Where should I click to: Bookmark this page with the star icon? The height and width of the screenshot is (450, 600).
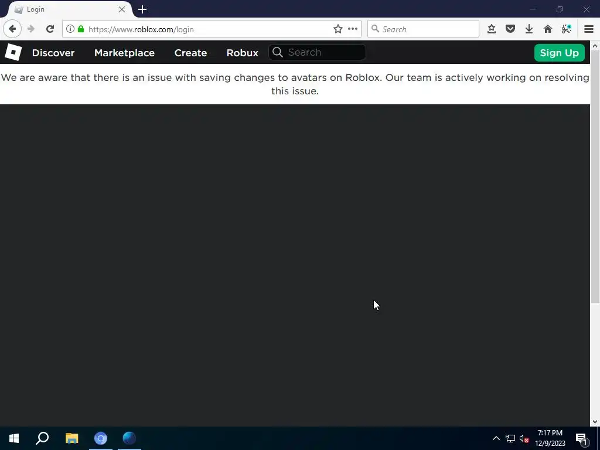point(338,29)
